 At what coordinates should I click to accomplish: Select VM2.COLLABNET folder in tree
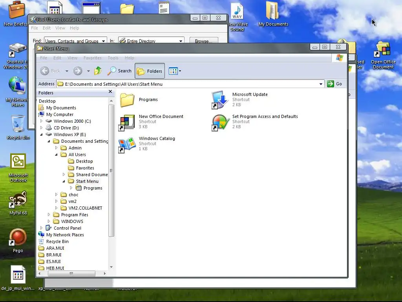[x=85, y=208]
